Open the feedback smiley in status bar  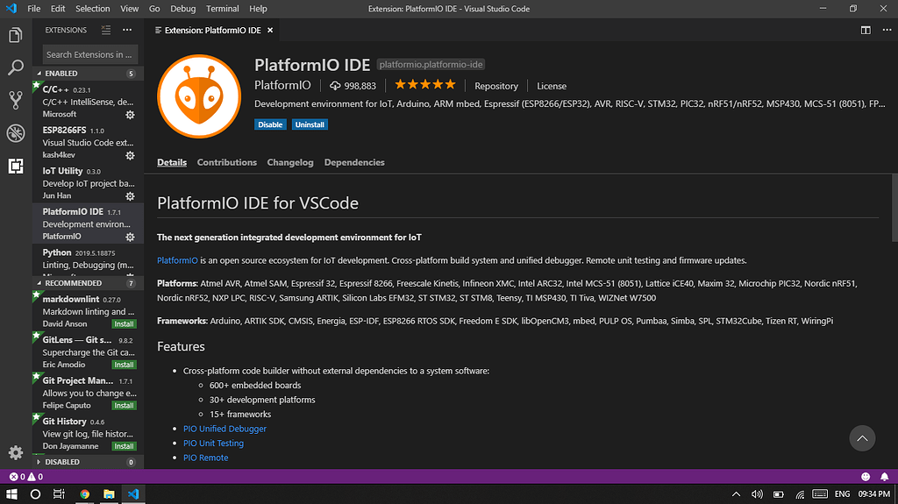pyautogui.click(x=866, y=477)
